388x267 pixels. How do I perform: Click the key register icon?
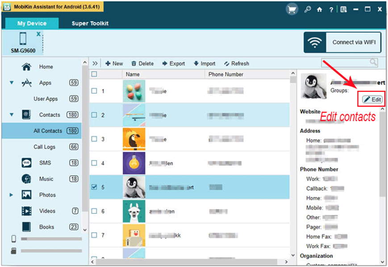tap(308, 9)
